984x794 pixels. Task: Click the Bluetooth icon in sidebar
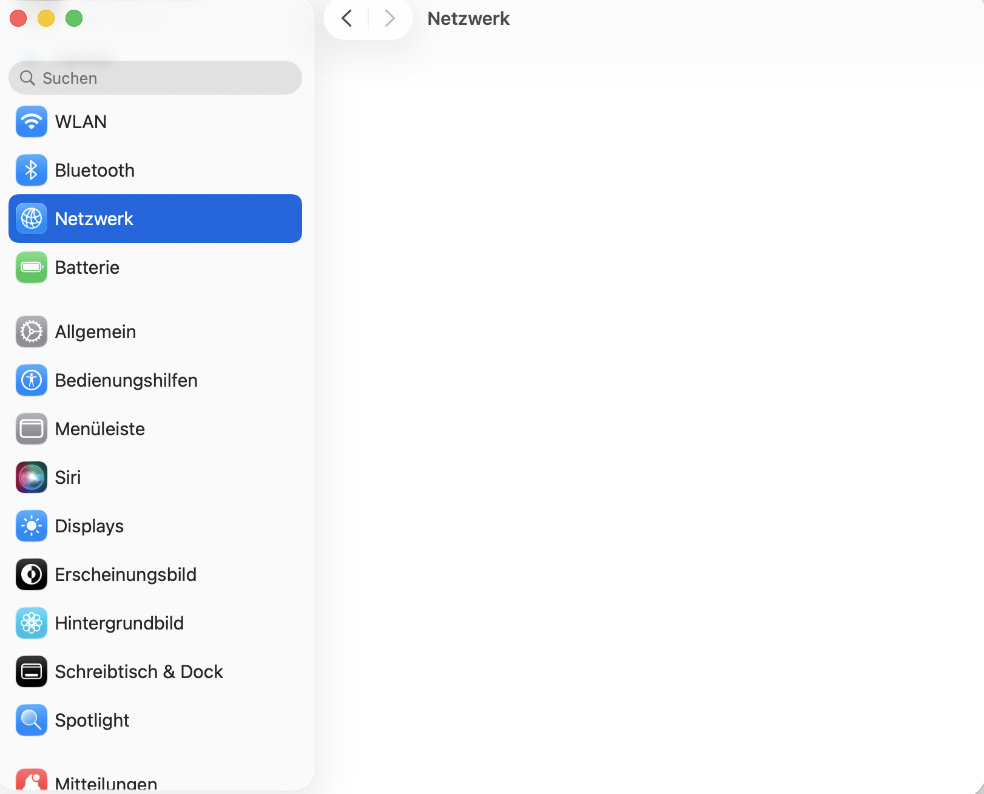pos(32,171)
